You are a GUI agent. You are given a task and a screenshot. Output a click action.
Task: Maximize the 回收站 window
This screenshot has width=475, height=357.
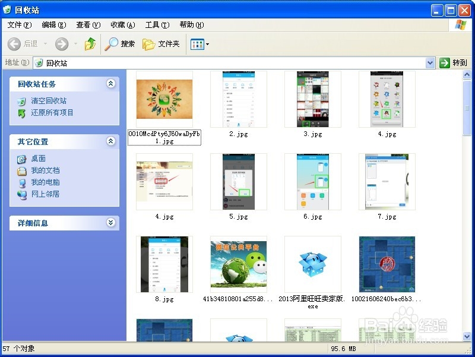[451, 11]
